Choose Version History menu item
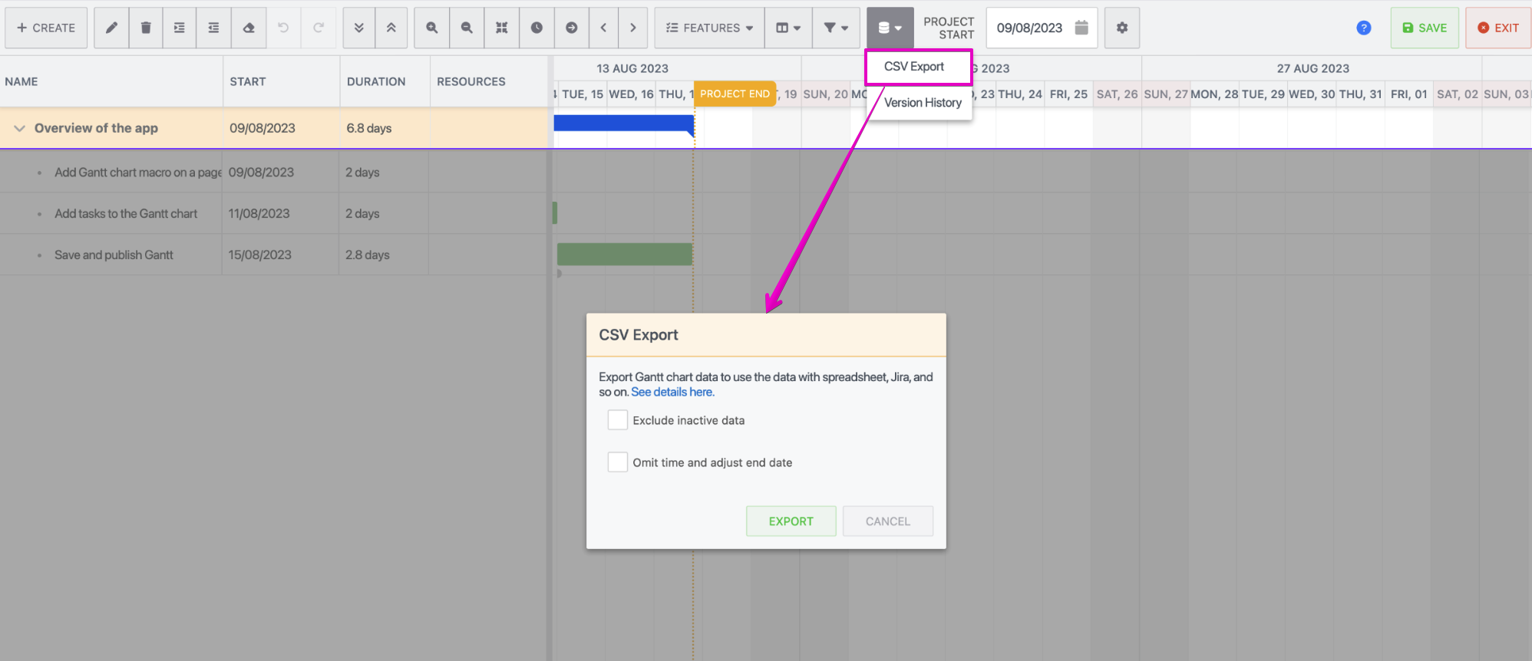 pyautogui.click(x=922, y=103)
